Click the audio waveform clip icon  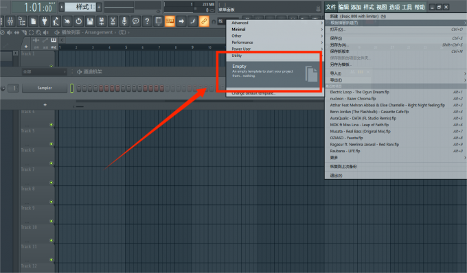36,40
